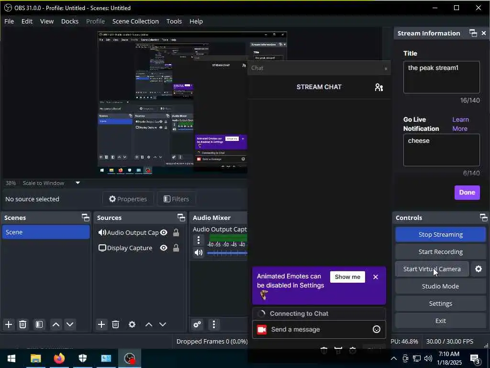Mute the Audio Output Capture channel
The width and height of the screenshot is (490, 368).
(199, 253)
